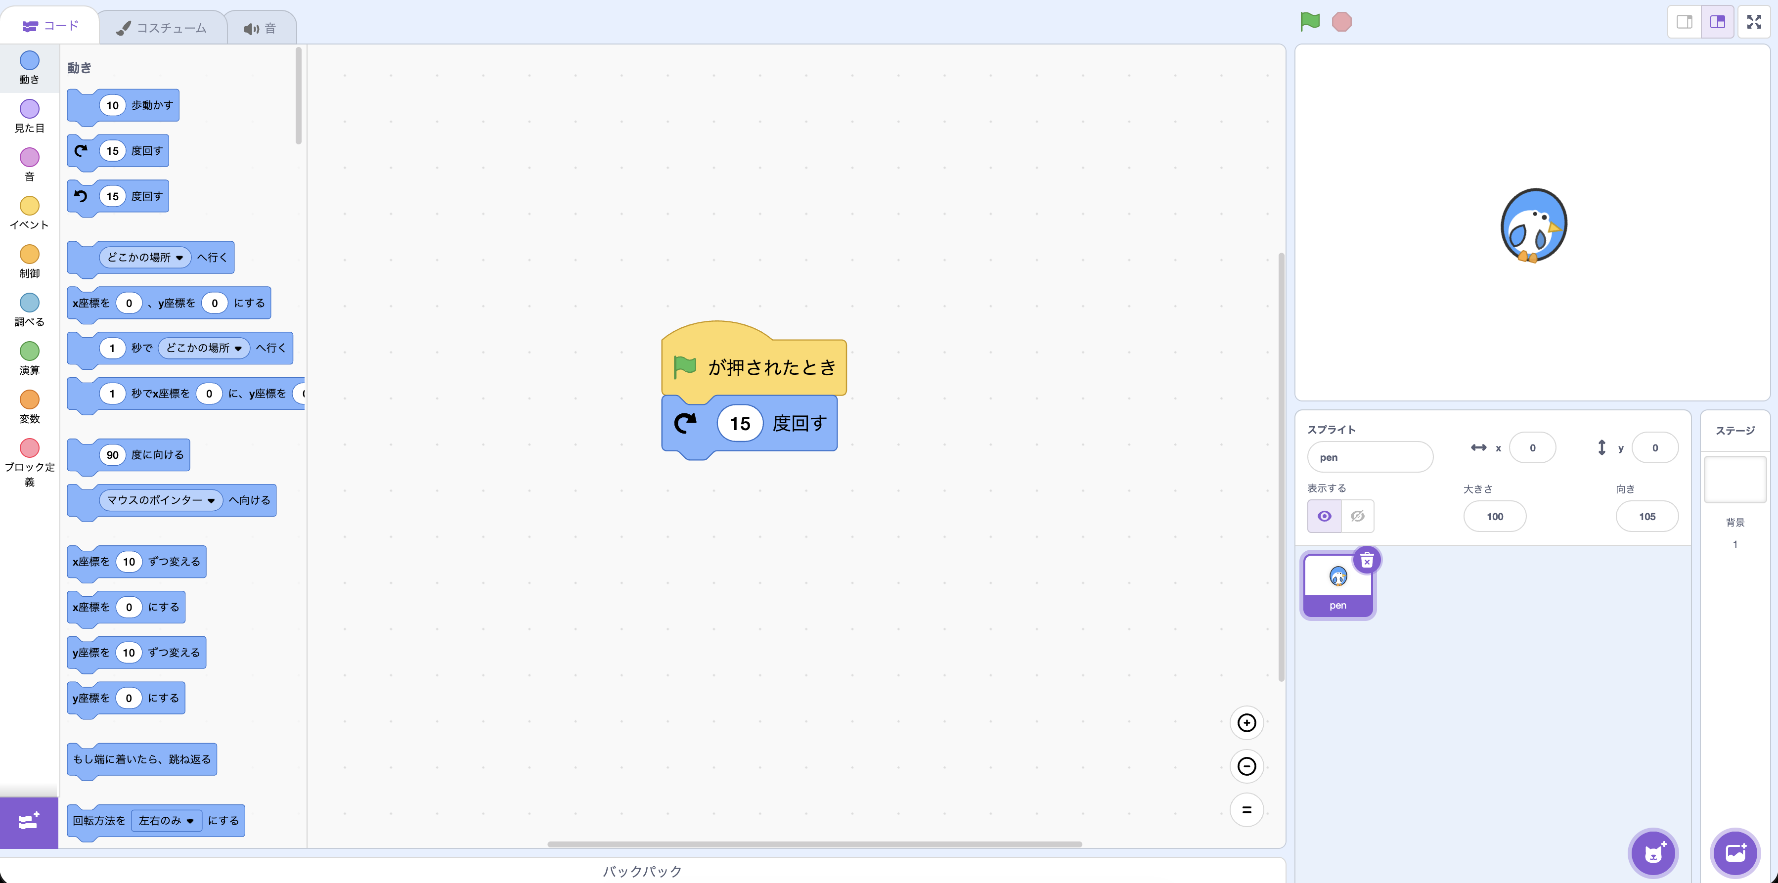Zoom in the code workspace
This screenshot has width=1778, height=883.
pyautogui.click(x=1246, y=723)
